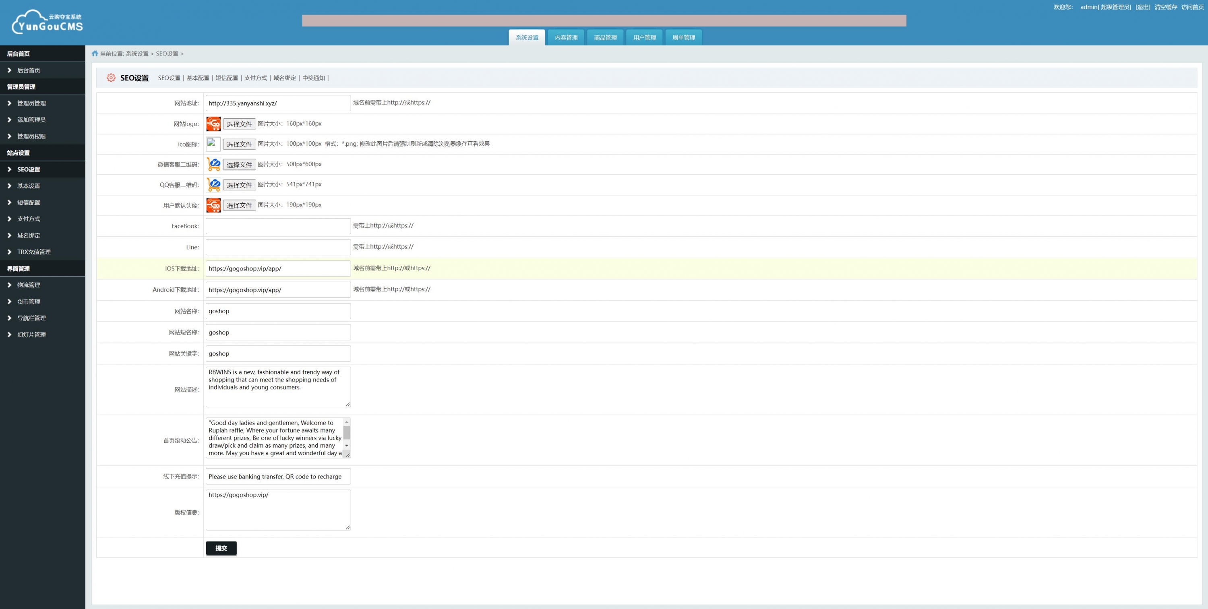Click the 清空缓存 link in header

pos(1165,7)
